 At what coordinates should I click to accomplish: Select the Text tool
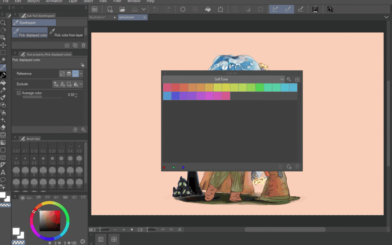click(x=3, y=172)
